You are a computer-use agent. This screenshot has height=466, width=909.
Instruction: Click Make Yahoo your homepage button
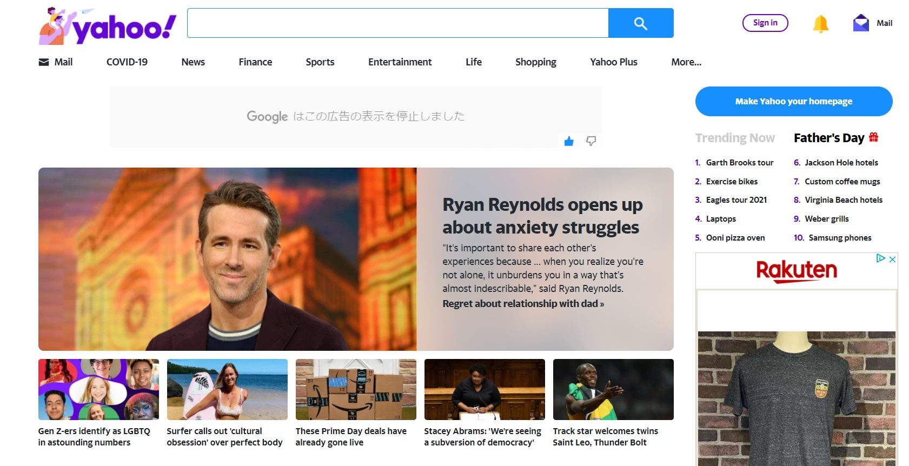coord(793,101)
